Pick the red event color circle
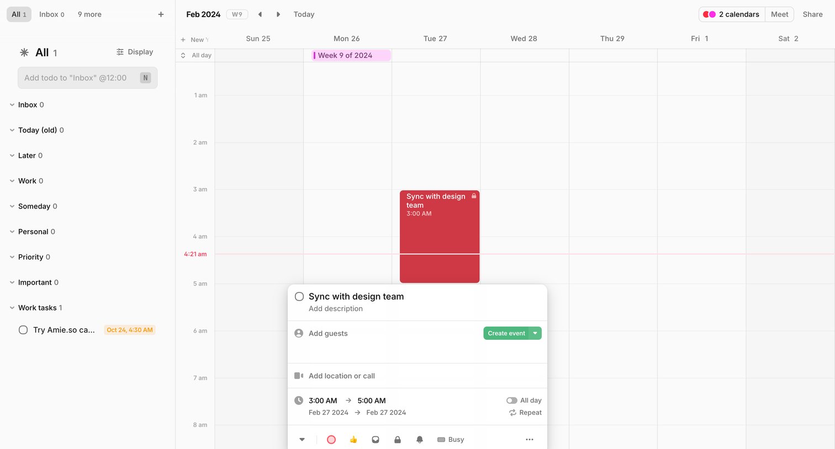835x449 pixels. (331, 440)
